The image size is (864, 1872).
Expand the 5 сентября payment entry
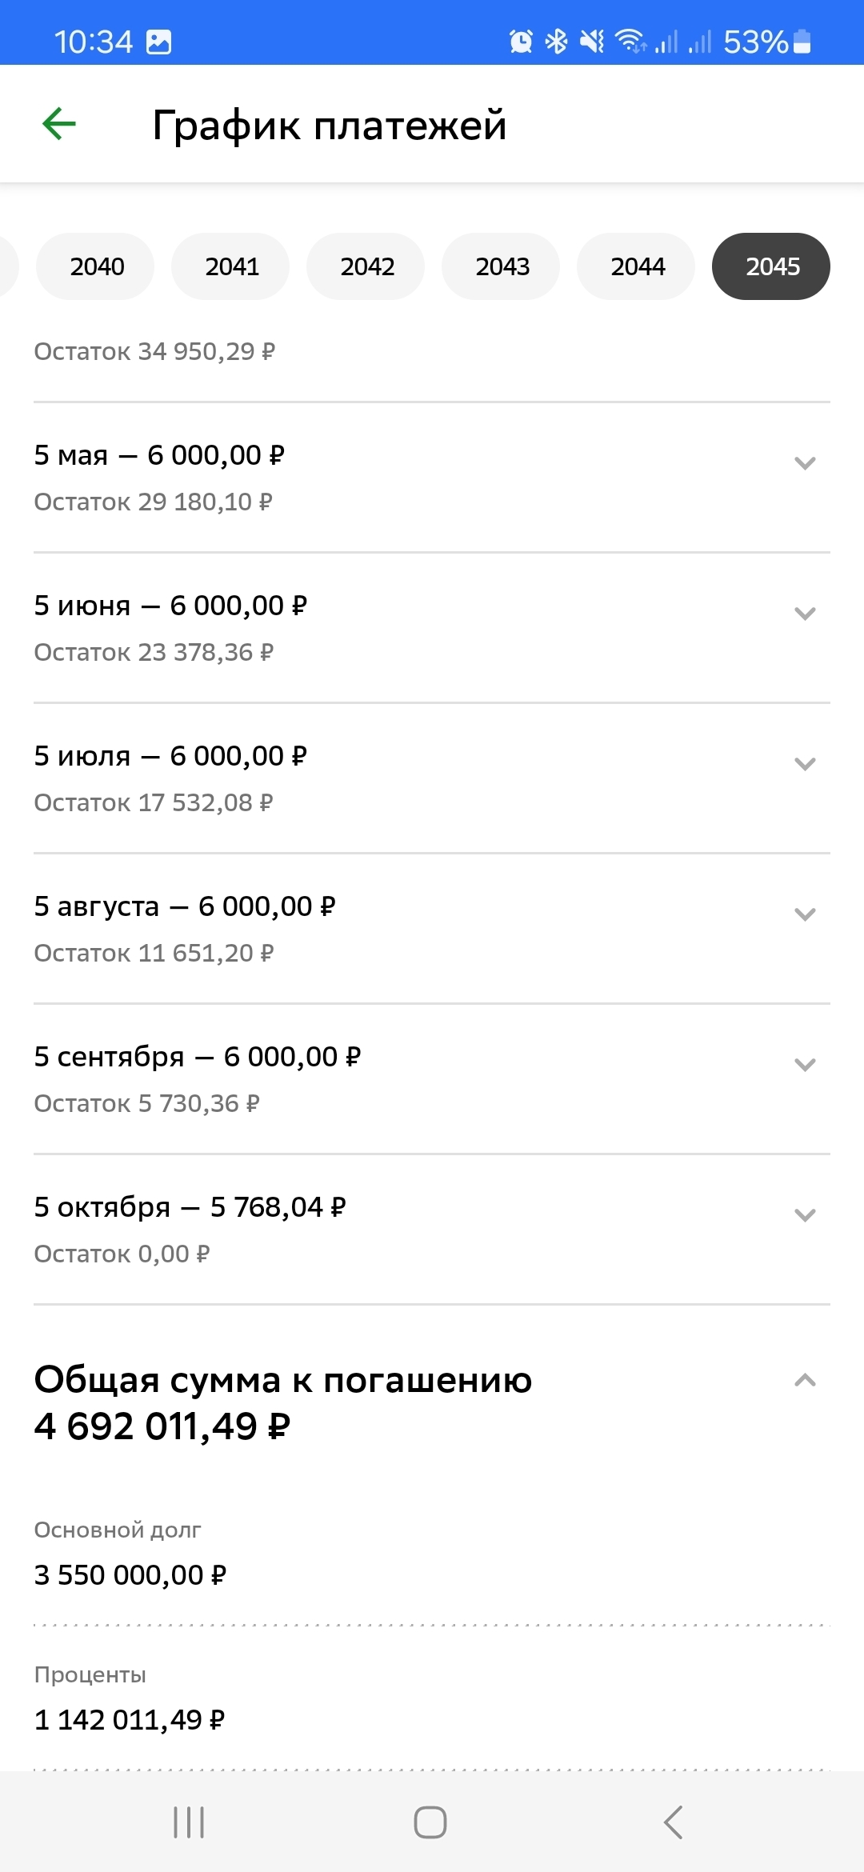805,1065
